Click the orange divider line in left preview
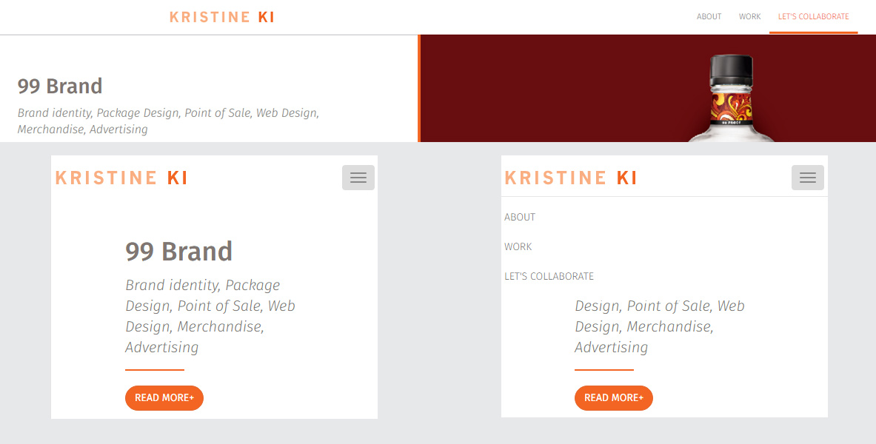Screen dimensions: 876x444 pos(155,369)
